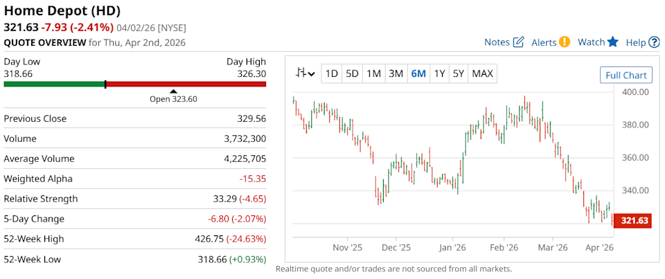The width and height of the screenshot is (665, 279).
Task: Switch to 1Y chart view
Action: pos(438,73)
